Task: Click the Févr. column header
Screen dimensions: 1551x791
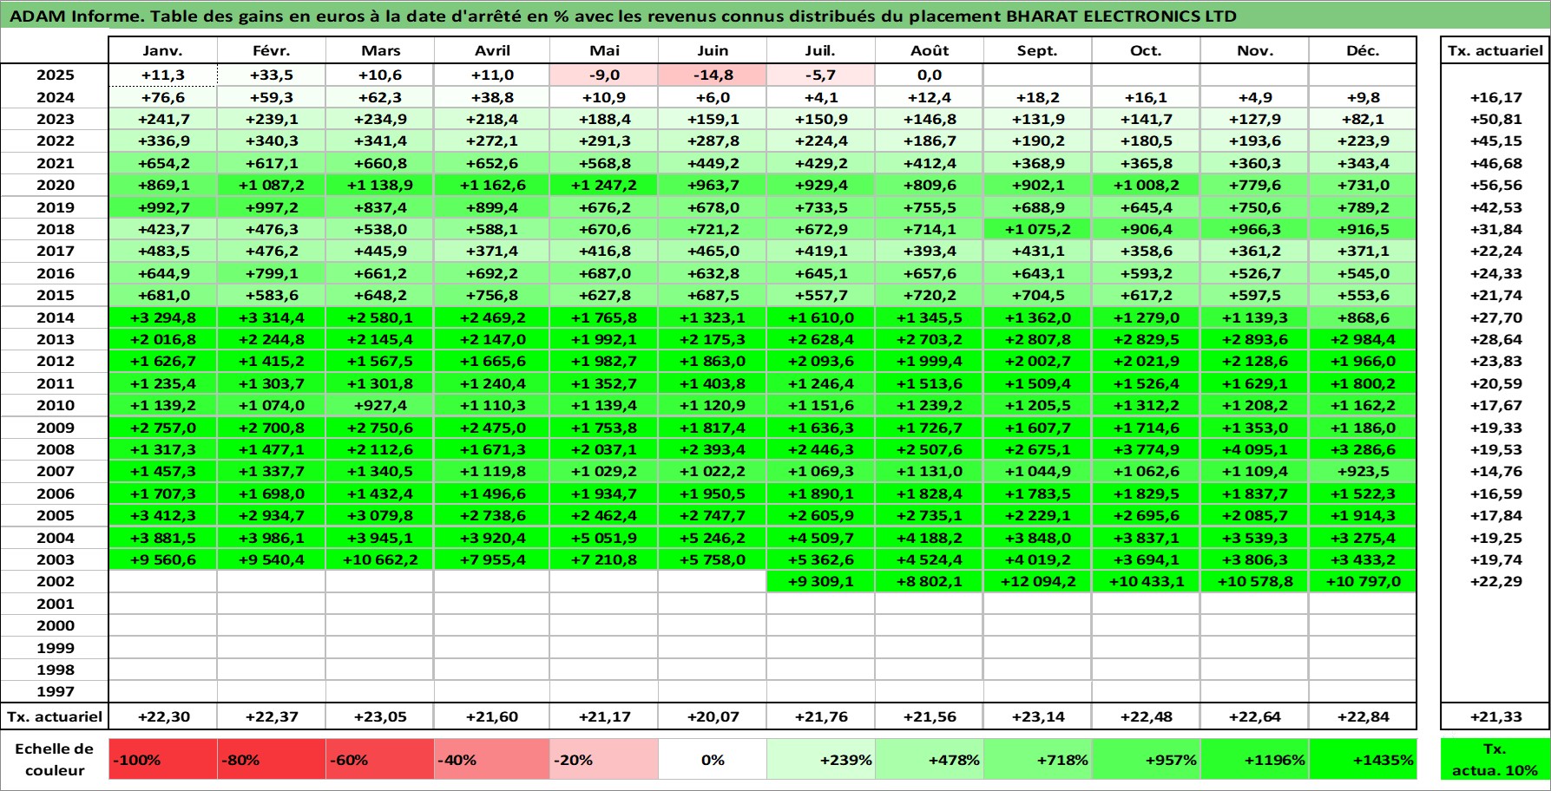Action: [x=271, y=50]
